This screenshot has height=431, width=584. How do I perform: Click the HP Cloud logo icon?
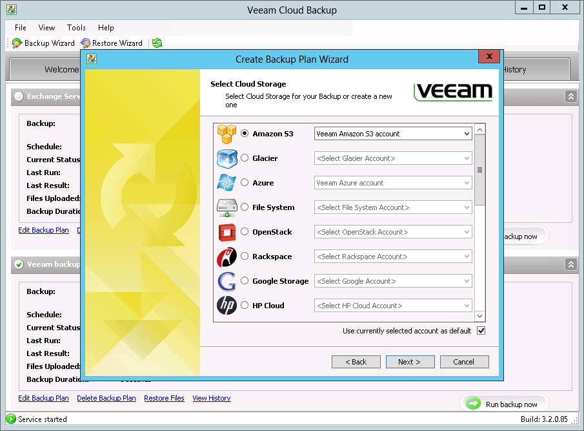click(x=227, y=306)
